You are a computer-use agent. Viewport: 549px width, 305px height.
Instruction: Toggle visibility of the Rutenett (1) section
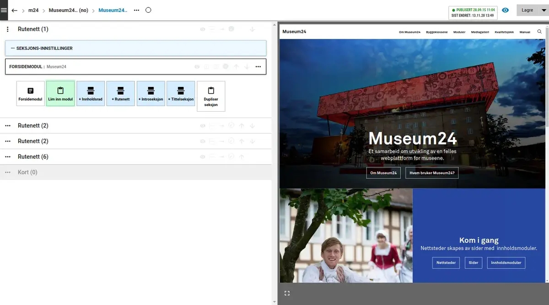coord(203,29)
